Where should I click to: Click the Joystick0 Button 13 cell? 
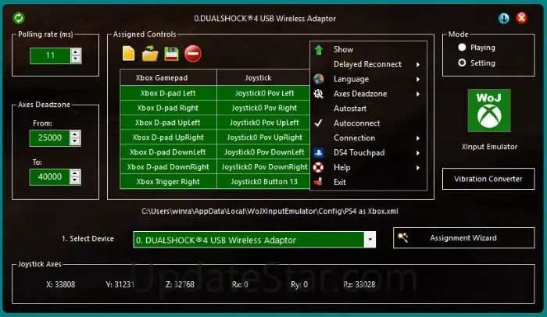tap(263, 181)
